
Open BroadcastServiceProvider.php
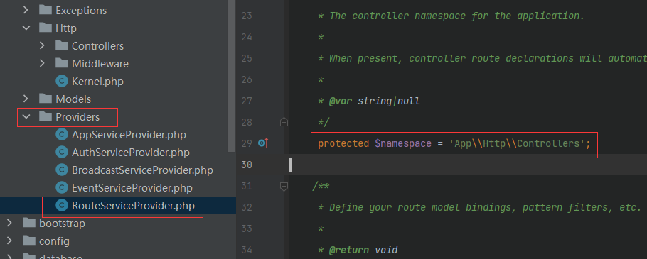[142, 170]
